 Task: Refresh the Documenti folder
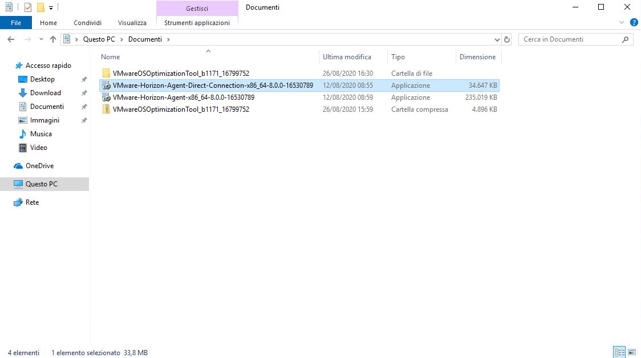(x=507, y=40)
